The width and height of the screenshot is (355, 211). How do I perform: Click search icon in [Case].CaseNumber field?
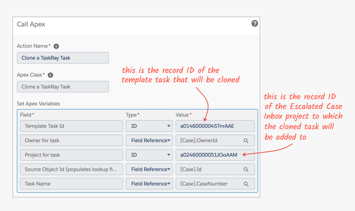coord(246,184)
